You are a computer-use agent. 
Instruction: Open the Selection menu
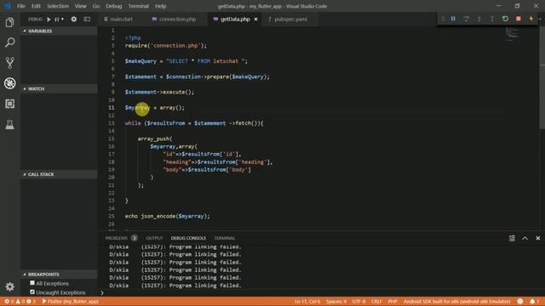[x=58, y=6]
